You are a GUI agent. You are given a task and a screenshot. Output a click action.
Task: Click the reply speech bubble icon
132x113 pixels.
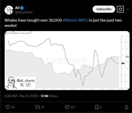8,107
